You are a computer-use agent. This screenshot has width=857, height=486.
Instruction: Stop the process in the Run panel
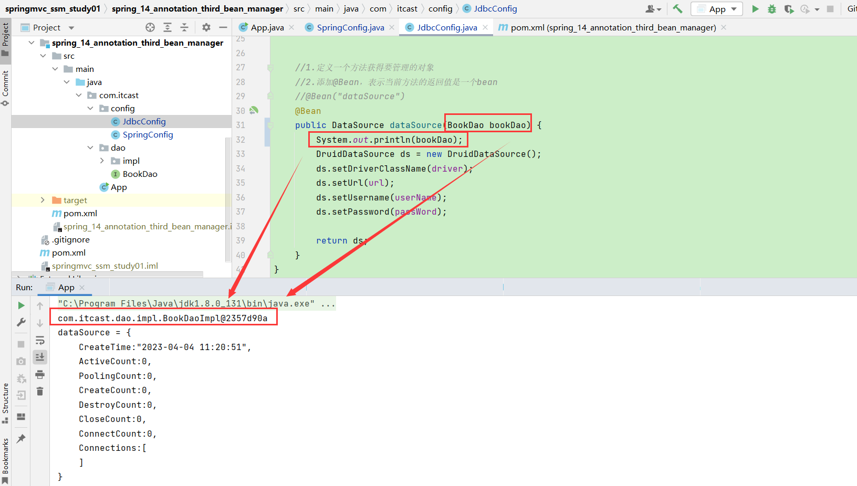point(21,344)
